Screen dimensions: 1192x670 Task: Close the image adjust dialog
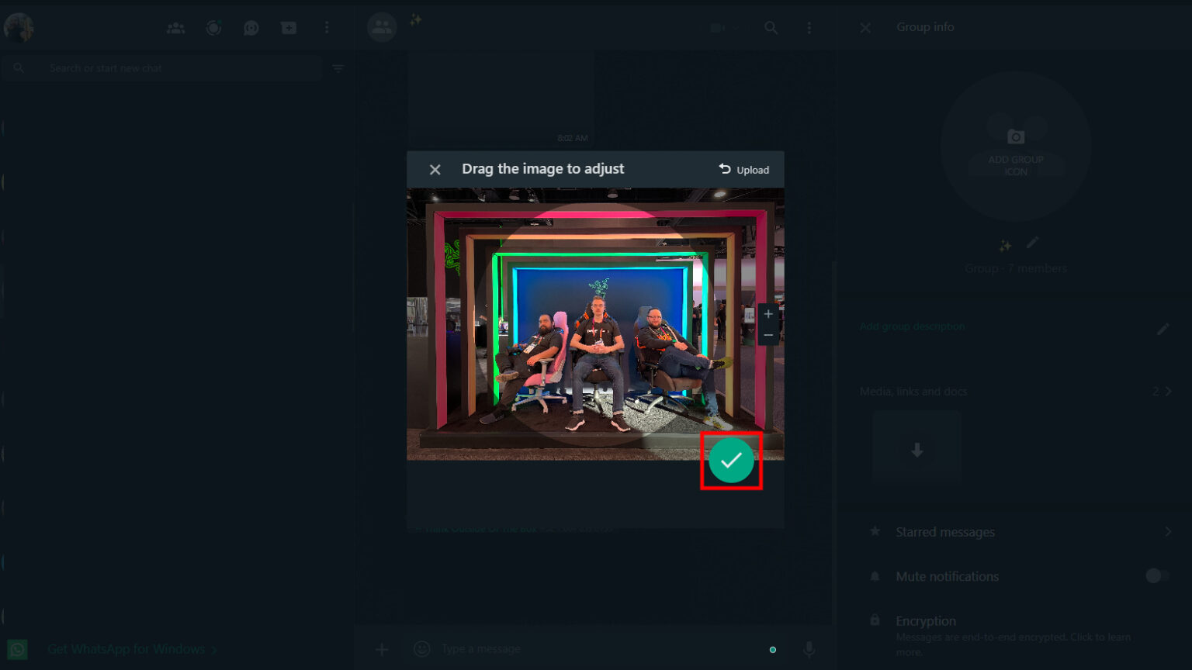tap(435, 169)
